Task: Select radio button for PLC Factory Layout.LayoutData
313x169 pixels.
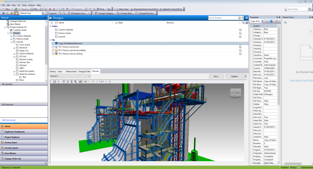Action: pos(53,50)
